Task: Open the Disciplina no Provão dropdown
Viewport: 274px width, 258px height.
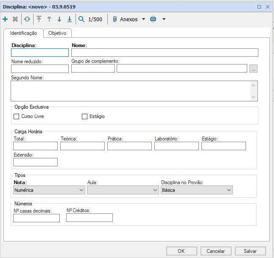Action: tap(197, 191)
